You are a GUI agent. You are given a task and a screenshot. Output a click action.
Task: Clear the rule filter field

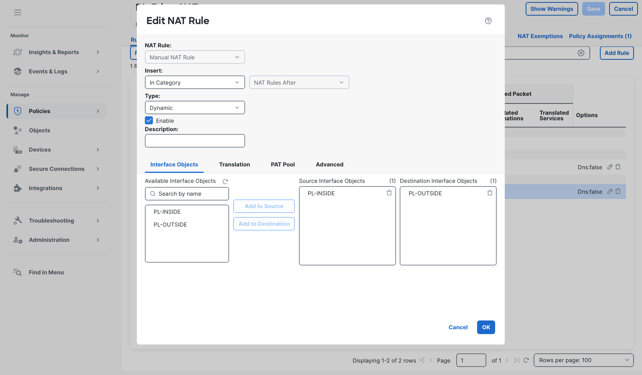[581, 53]
